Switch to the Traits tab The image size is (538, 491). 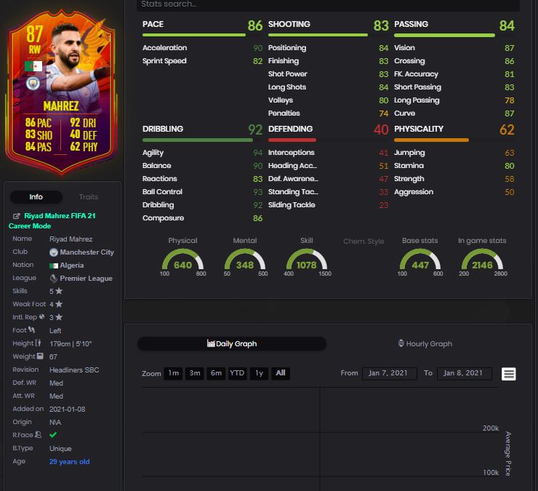89,196
